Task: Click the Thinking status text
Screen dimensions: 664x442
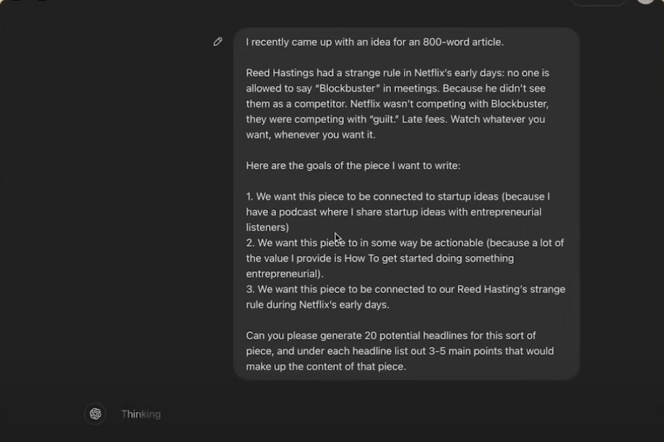Action: [141, 414]
